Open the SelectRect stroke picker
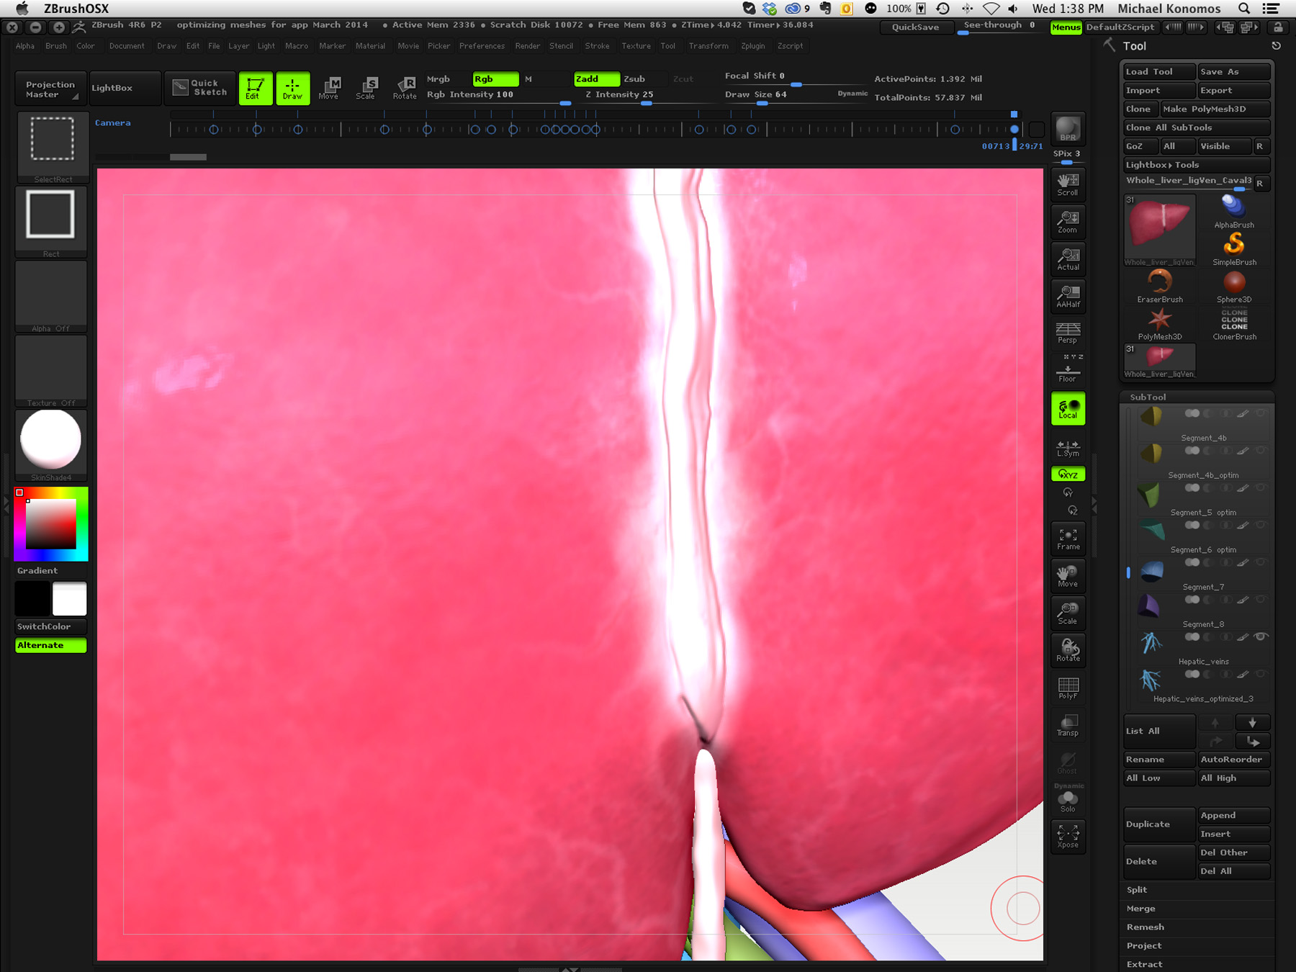 [x=52, y=147]
